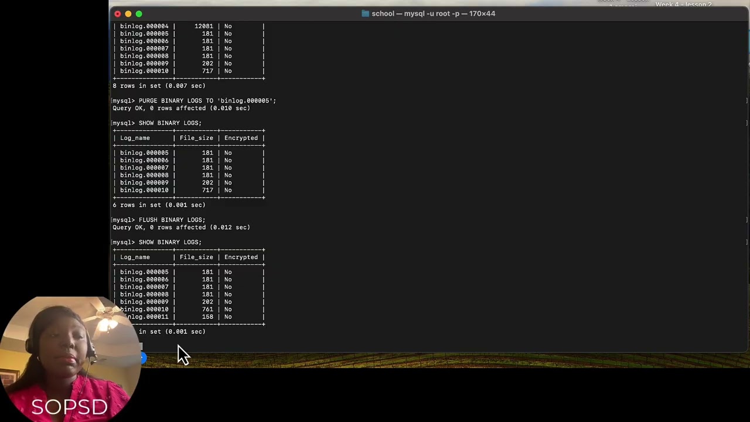Minimize the terminal with the yellow button

point(128,13)
